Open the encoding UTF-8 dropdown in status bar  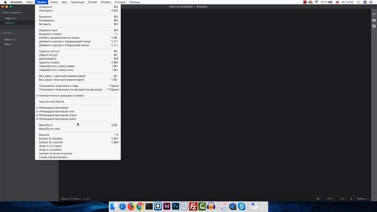click(x=330, y=199)
